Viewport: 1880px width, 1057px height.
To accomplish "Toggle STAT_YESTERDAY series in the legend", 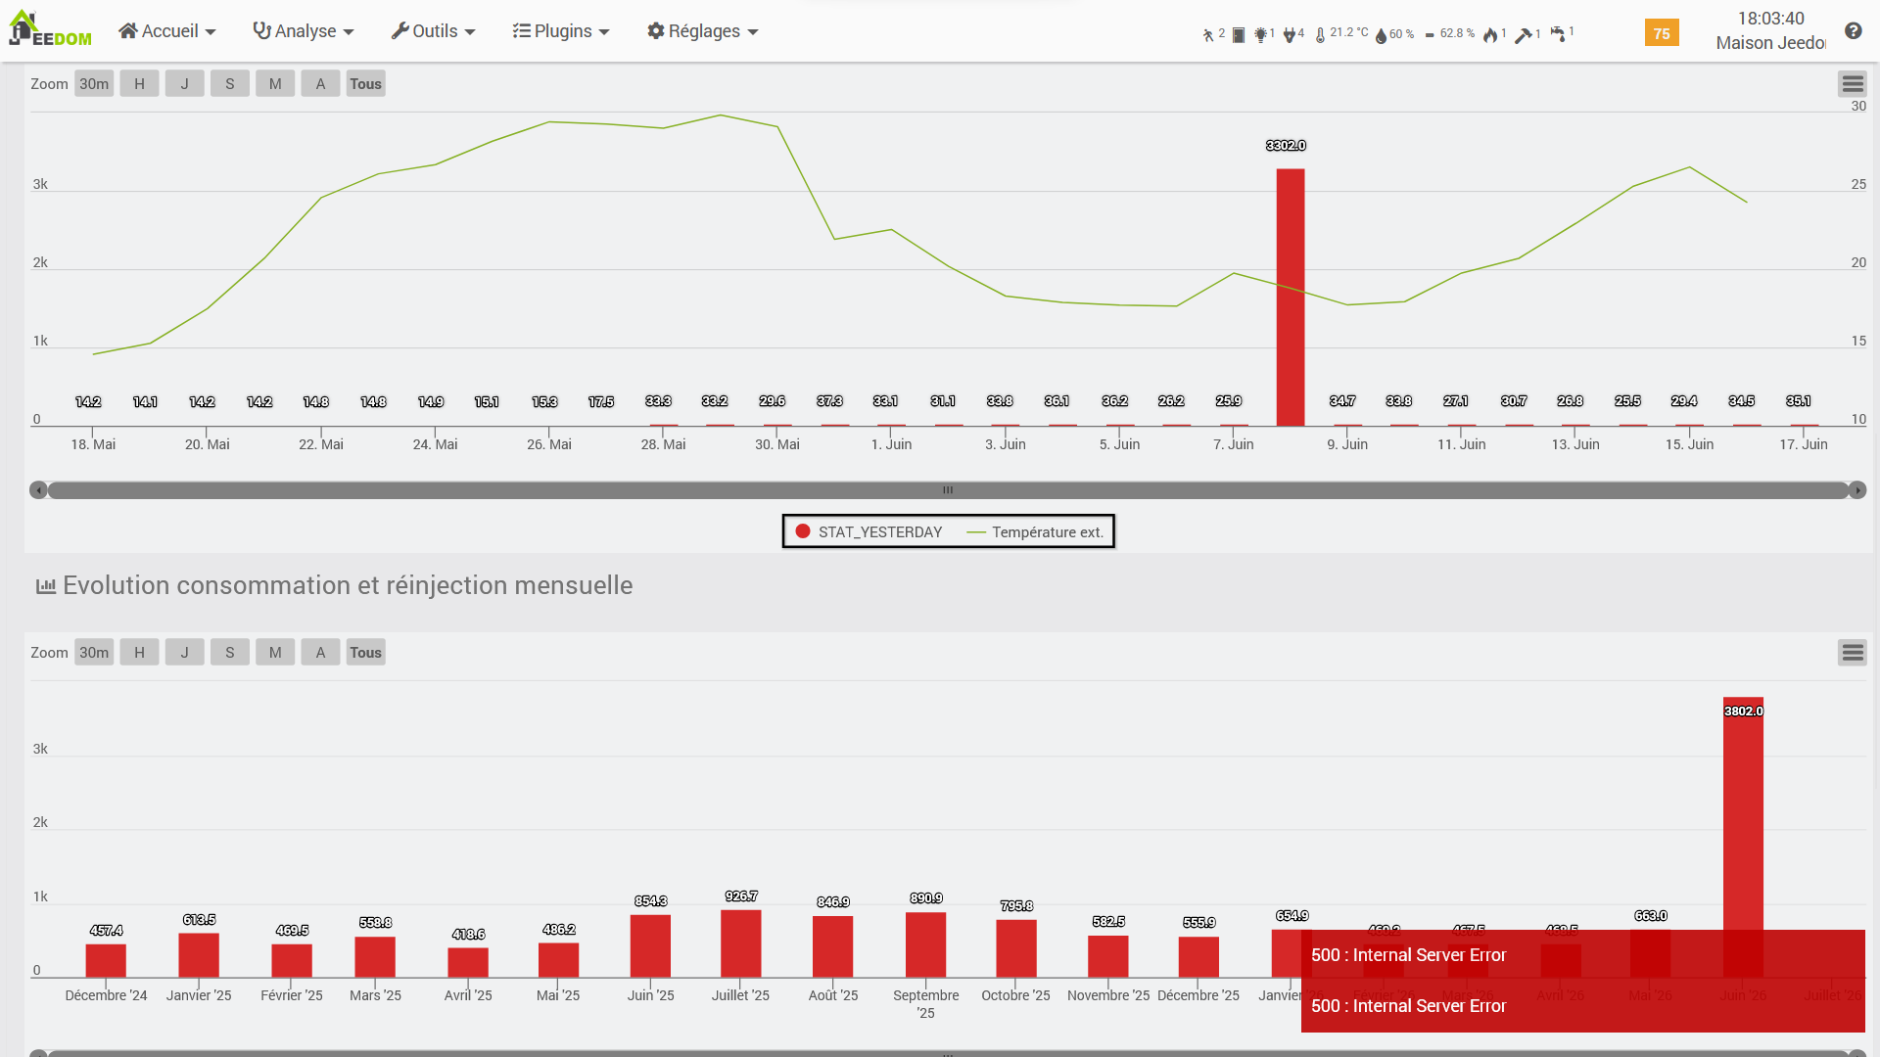I will [869, 531].
